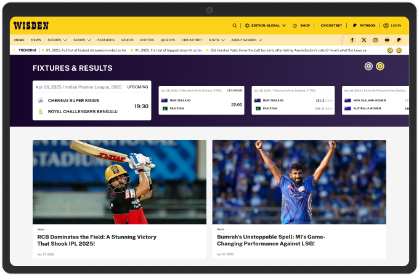Open trending story on fastest deliveries bowled
The height and width of the screenshot is (276, 419).
click(x=86, y=50)
